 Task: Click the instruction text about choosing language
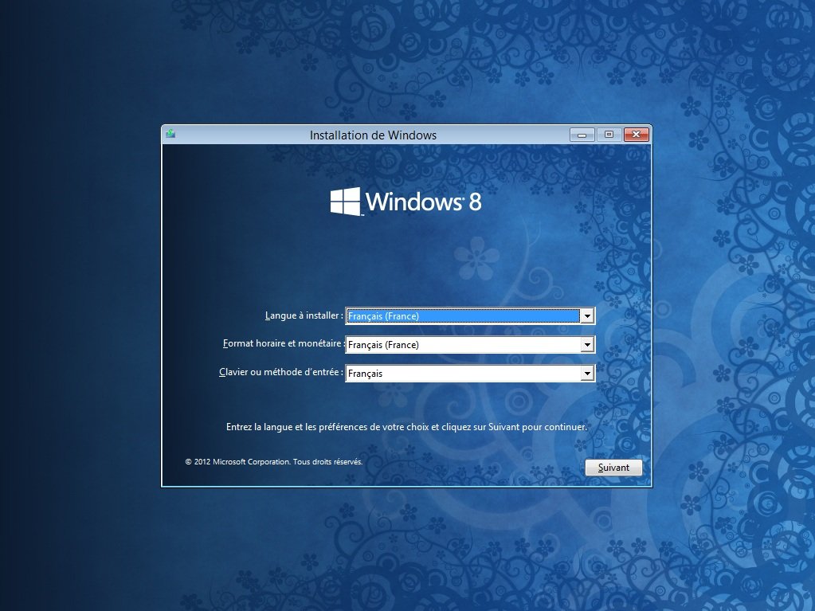click(x=406, y=427)
